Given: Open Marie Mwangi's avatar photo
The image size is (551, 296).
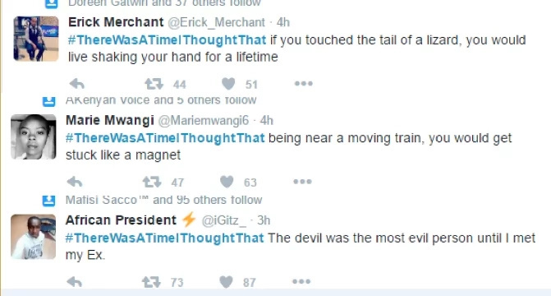Looking at the screenshot, I should click(34, 137).
